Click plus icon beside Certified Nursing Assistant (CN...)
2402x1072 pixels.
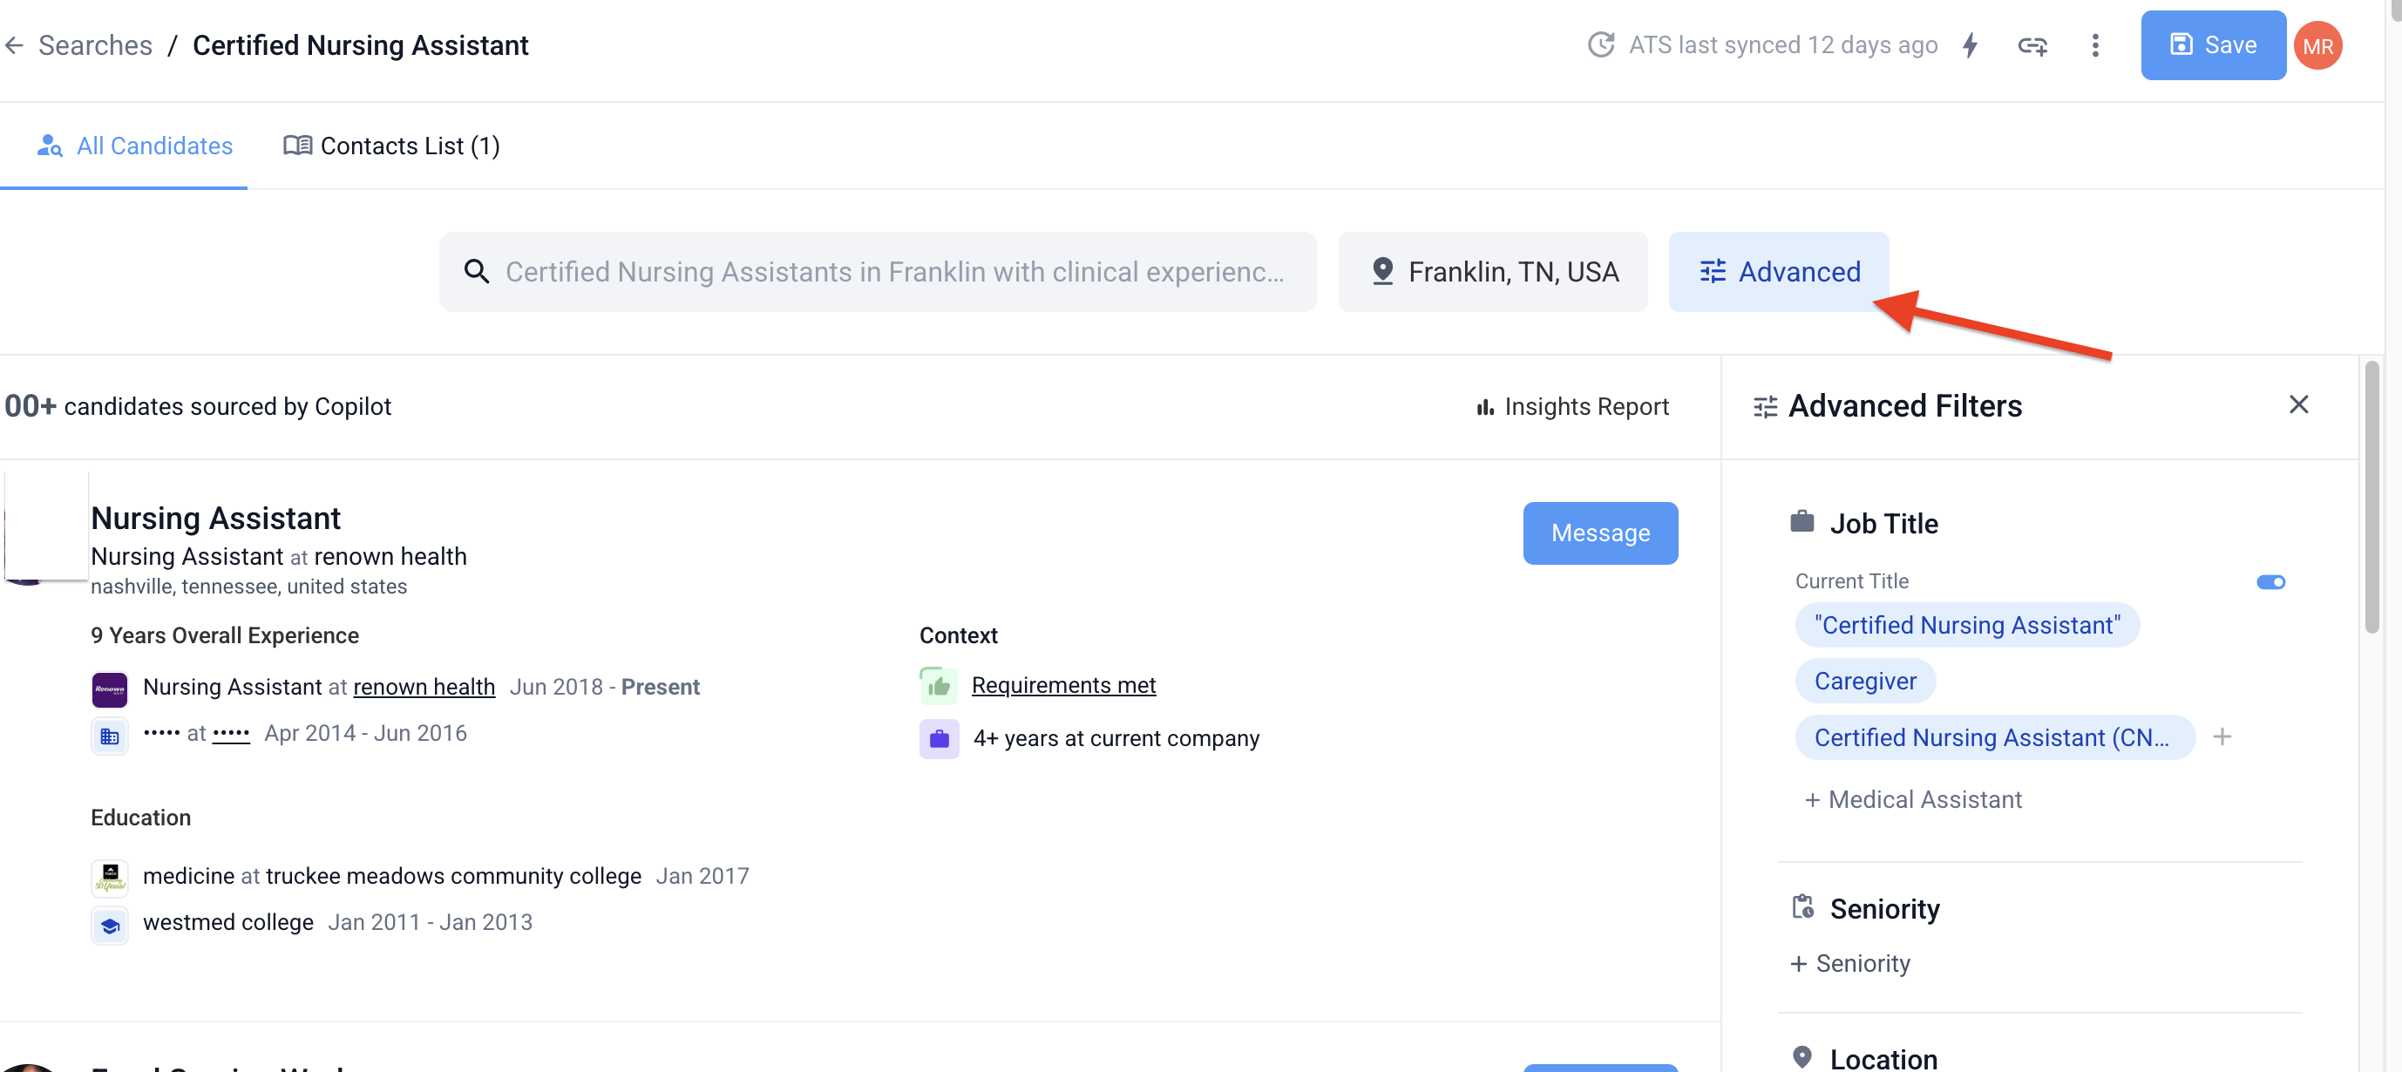[2222, 737]
